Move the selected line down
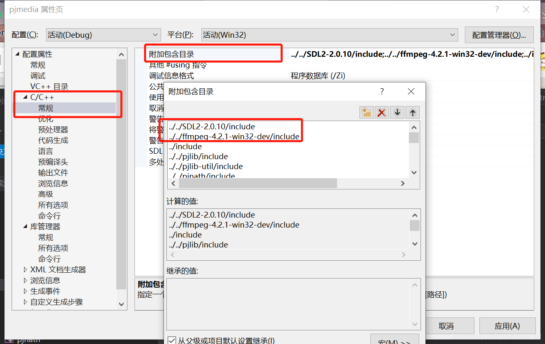The height and width of the screenshot is (344, 545). coord(397,112)
